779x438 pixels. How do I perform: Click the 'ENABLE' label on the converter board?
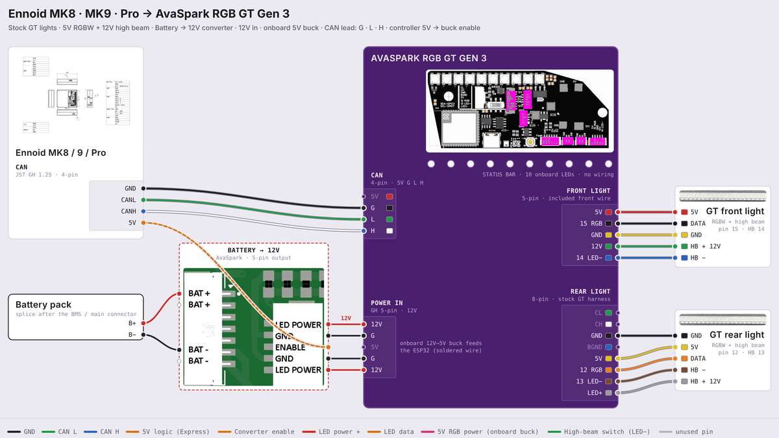tap(290, 347)
